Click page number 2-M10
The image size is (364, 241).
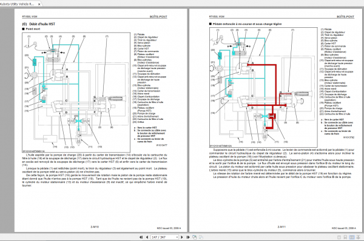click(x=95, y=227)
